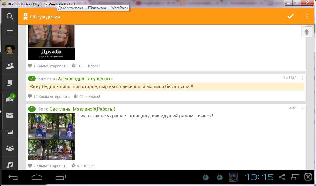
Task: Open the overflow menu in orange header
Action: 307,16
